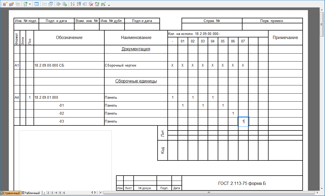The height and width of the screenshot is (196, 325).
Task: Sort rows A to Z
Action: click(x=72, y=4)
